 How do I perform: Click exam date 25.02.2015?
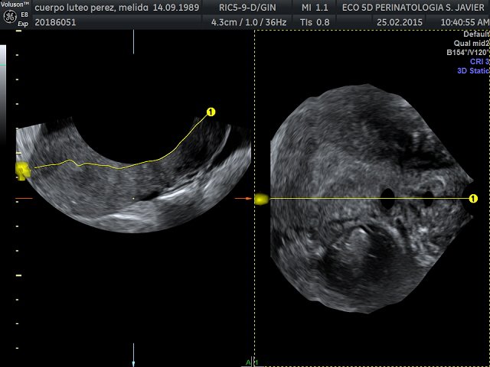click(x=400, y=22)
